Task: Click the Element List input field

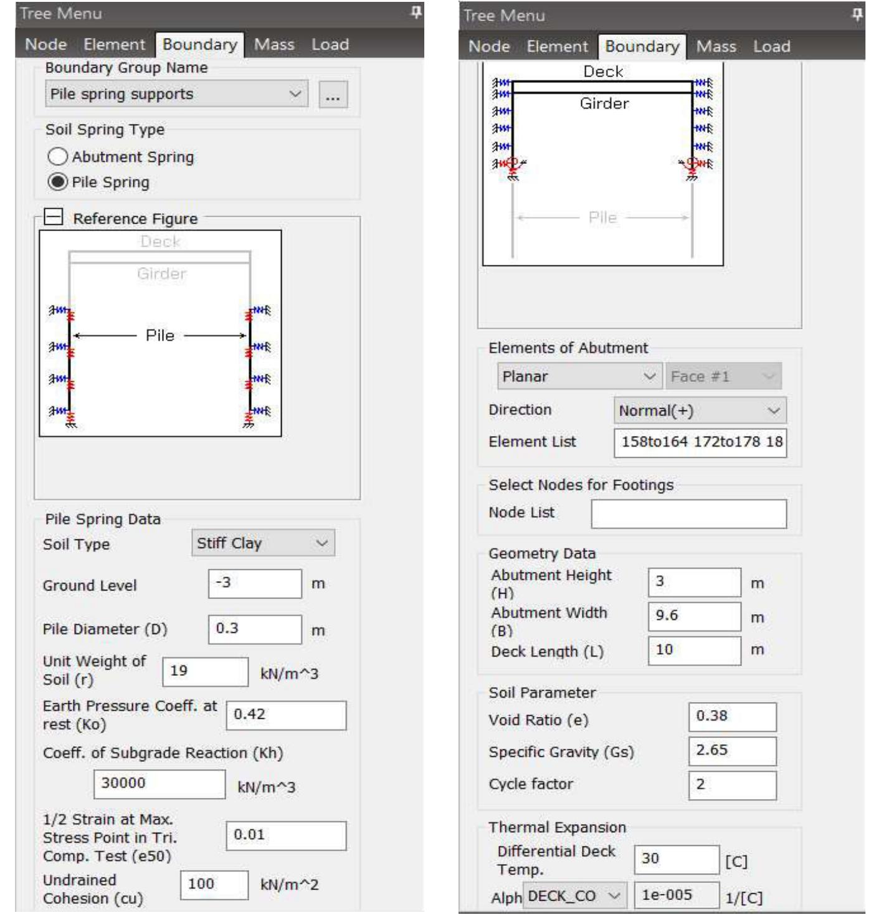Action: pos(700,443)
